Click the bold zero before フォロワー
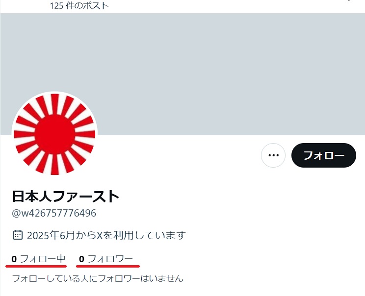 tap(81, 259)
